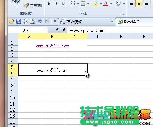Open paste options dropdown arrow
The width and height of the screenshot is (153, 127).
point(16,7)
